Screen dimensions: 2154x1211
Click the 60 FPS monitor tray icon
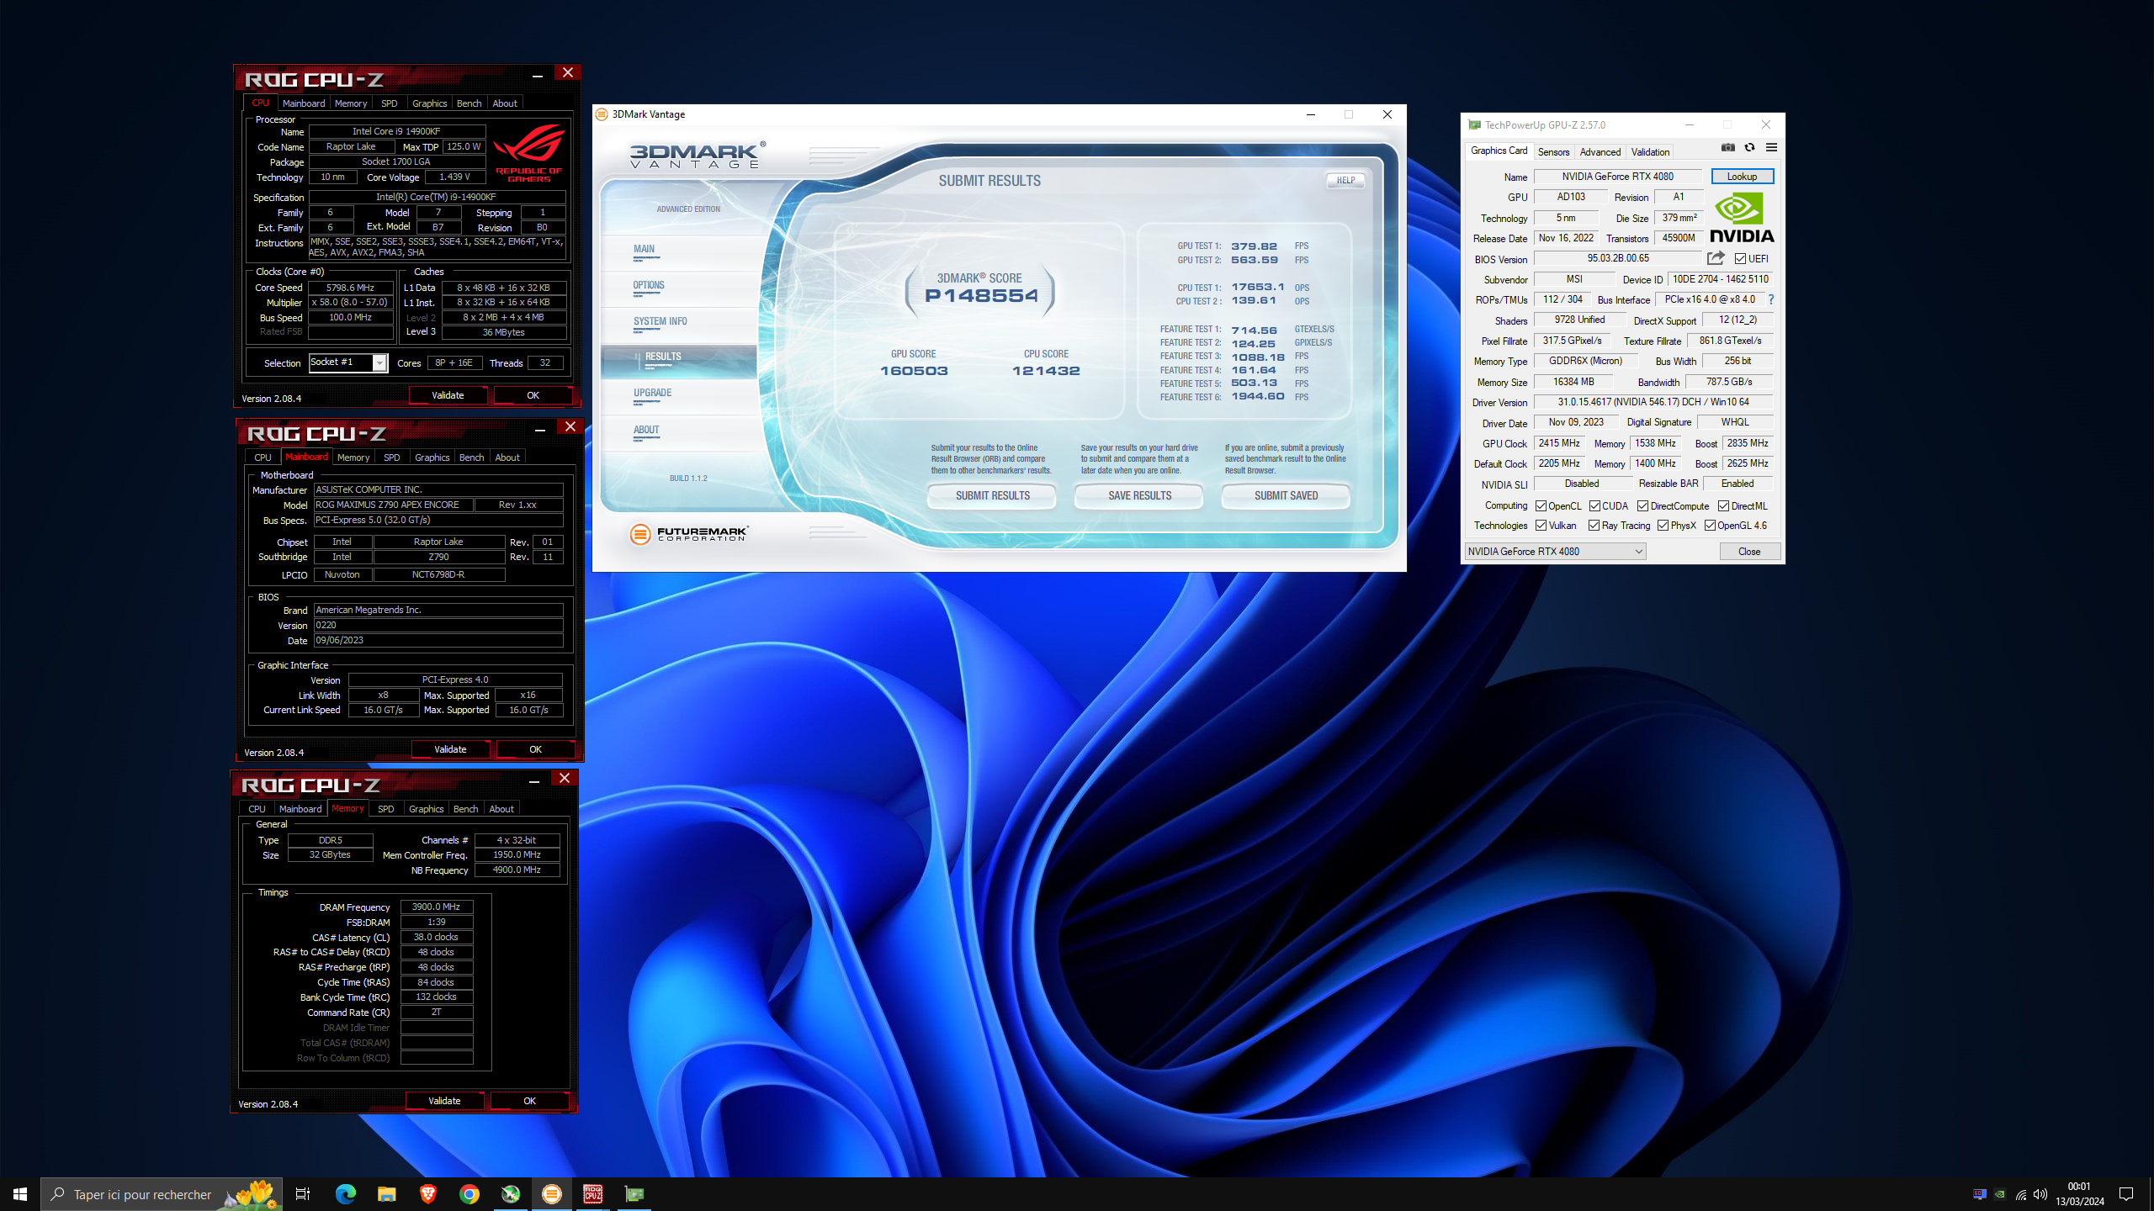pos(1980,1194)
